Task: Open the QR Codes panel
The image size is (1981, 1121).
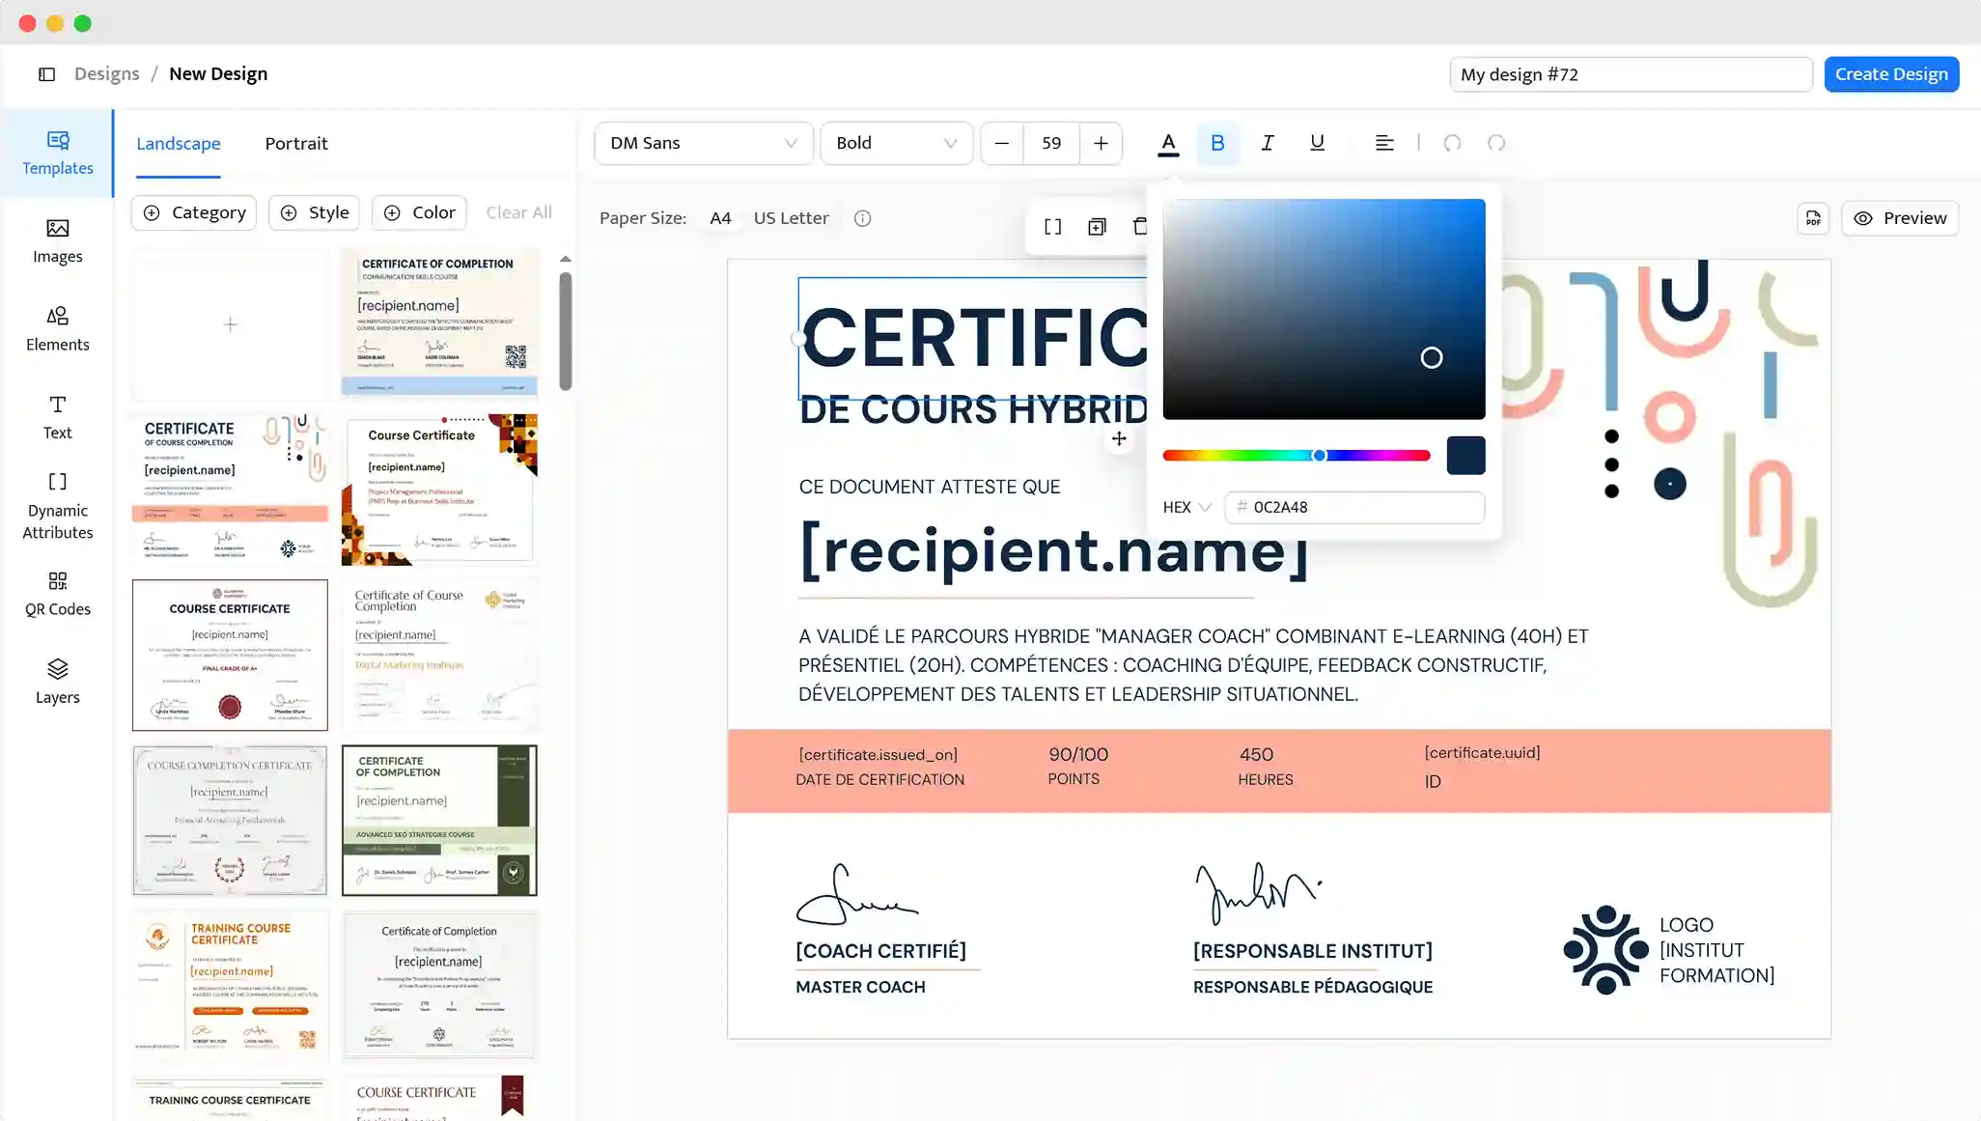Action: (x=57, y=593)
